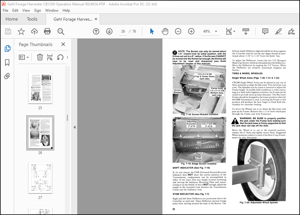Screen dimensions: 300x215
Task: Open the zoom level dropdown arrow
Action: [216, 31]
